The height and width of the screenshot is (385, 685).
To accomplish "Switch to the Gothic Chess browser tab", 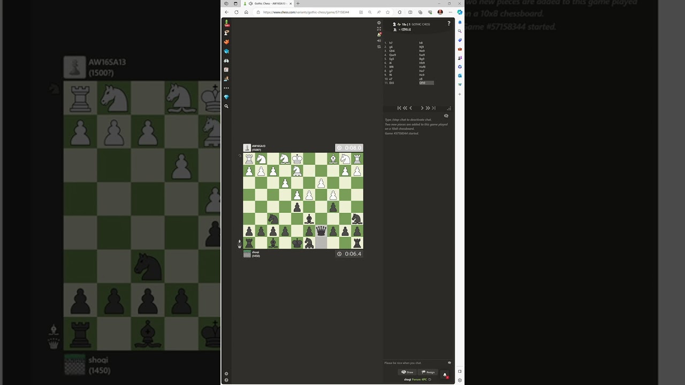I will (268, 4).
